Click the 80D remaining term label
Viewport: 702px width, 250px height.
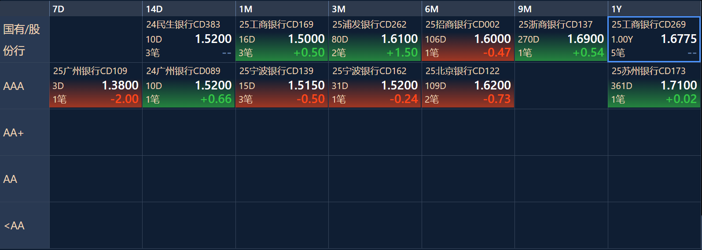coord(340,39)
